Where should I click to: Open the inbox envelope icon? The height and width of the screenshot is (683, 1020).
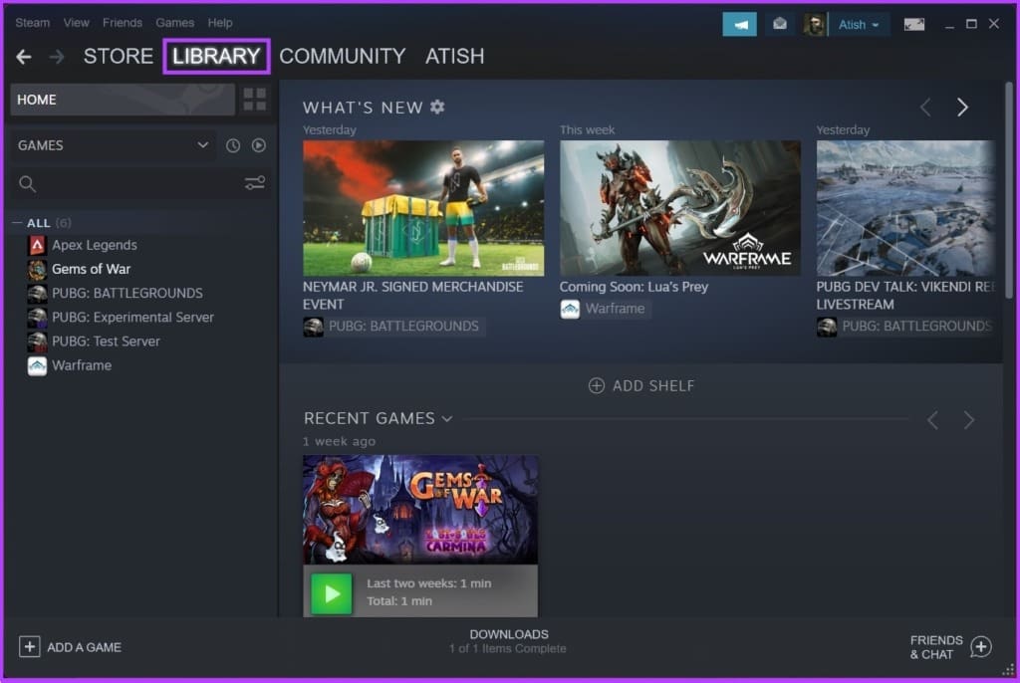point(779,25)
